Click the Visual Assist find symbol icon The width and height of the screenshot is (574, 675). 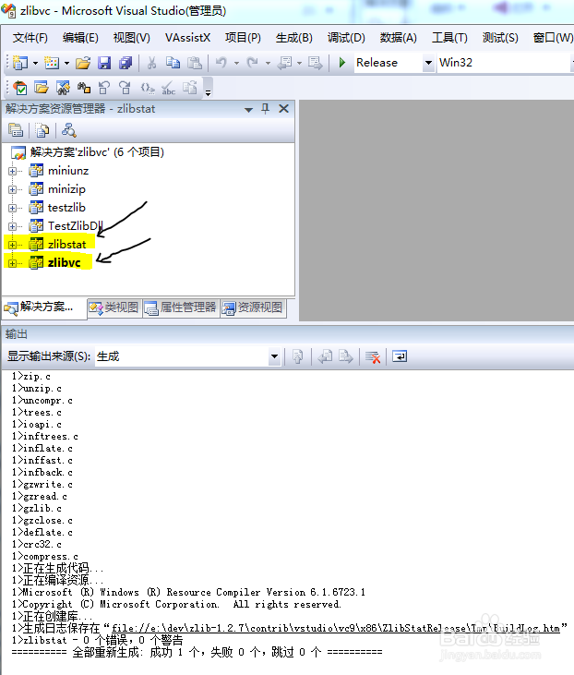(63, 88)
